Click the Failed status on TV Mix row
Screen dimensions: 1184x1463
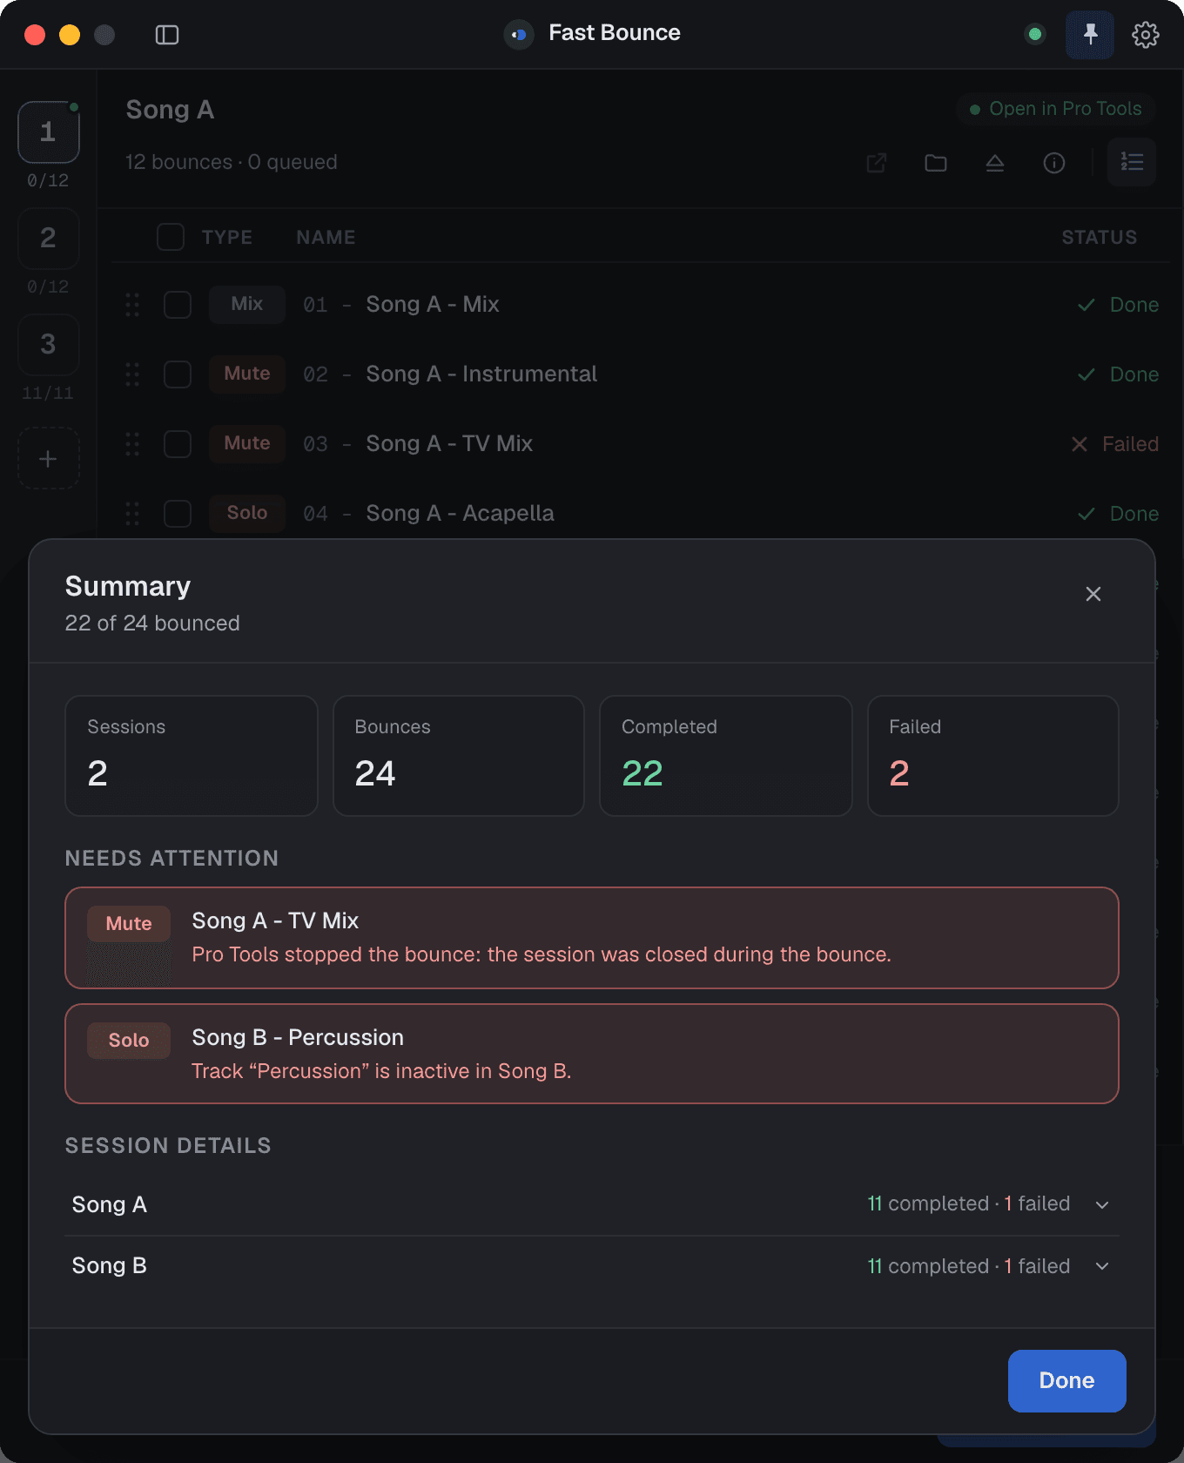tap(1115, 444)
